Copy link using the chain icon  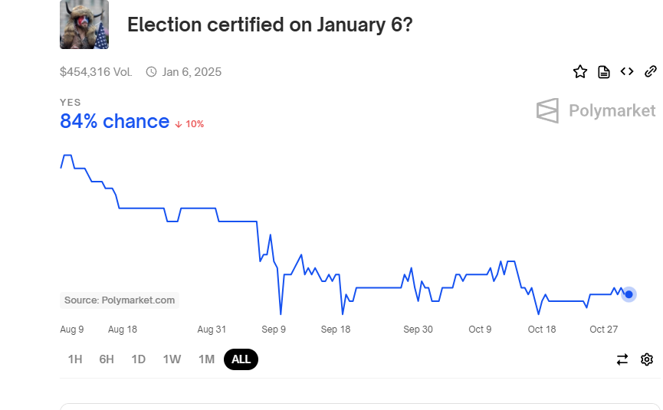pos(650,72)
